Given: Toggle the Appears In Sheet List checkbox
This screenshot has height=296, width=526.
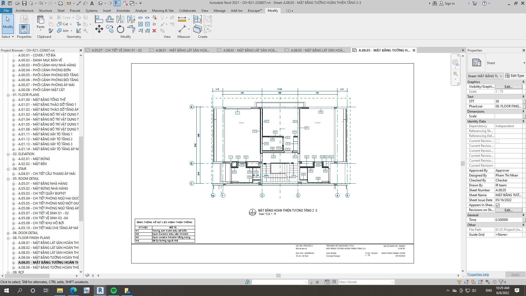Looking at the screenshot, I should [x=498, y=205].
